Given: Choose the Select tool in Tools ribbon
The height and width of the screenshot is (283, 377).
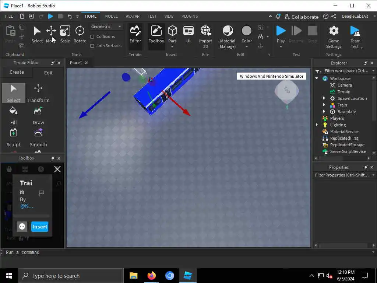Looking at the screenshot, I should 37,34.
